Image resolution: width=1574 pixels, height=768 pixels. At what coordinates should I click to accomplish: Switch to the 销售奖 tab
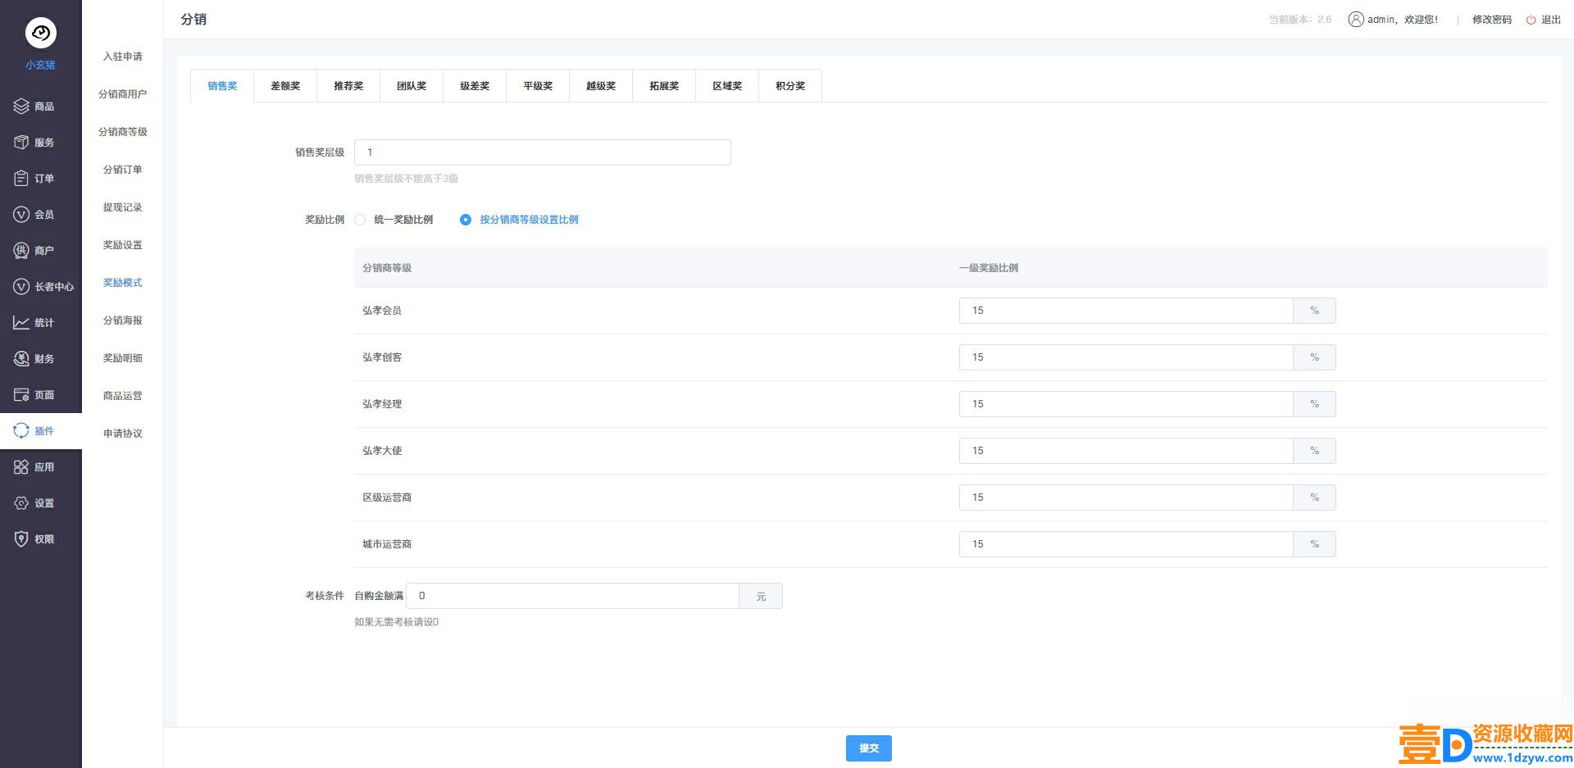222,86
